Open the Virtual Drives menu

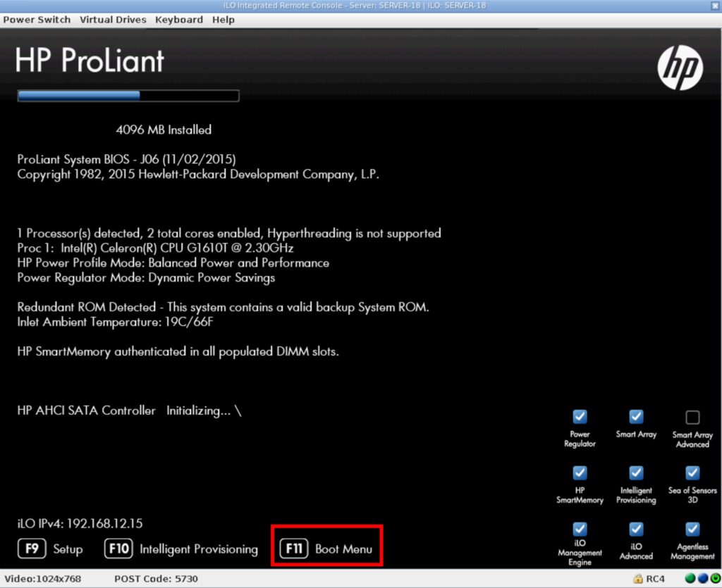[x=113, y=20]
